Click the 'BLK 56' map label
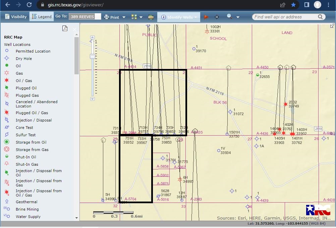Viewport: 336px width, 228px height. tap(220, 102)
